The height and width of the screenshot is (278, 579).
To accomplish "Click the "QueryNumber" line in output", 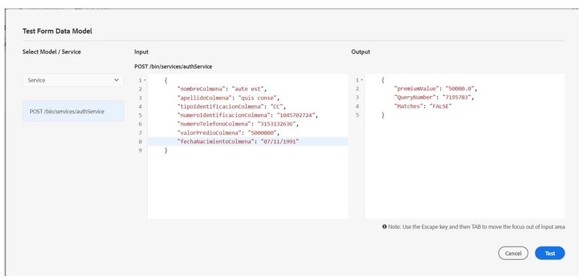I will pyautogui.click(x=434, y=98).
